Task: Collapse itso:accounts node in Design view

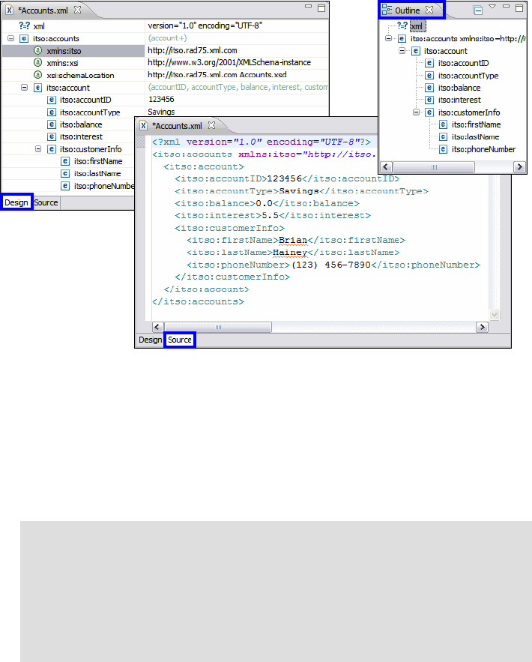Action: pyautogui.click(x=11, y=38)
